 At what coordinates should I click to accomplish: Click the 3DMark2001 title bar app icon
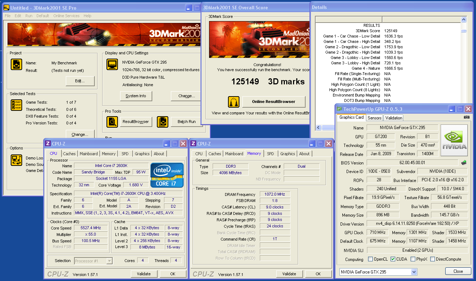pyautogui.click(x=6, y=8)
